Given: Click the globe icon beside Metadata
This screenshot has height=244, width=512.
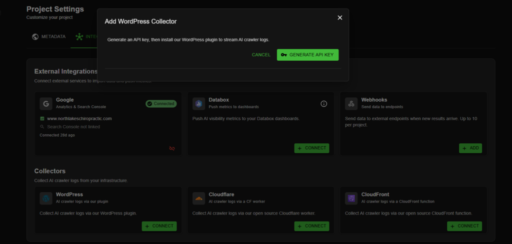Looking at the screenshot, I should [35, 36].
